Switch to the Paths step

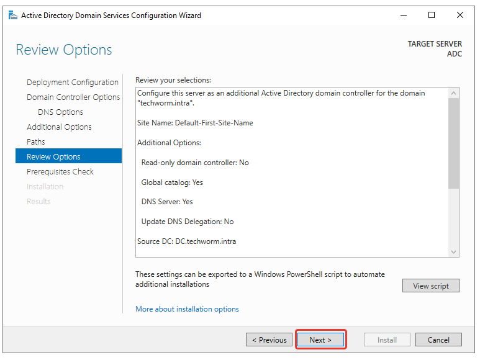click(36, 142)
